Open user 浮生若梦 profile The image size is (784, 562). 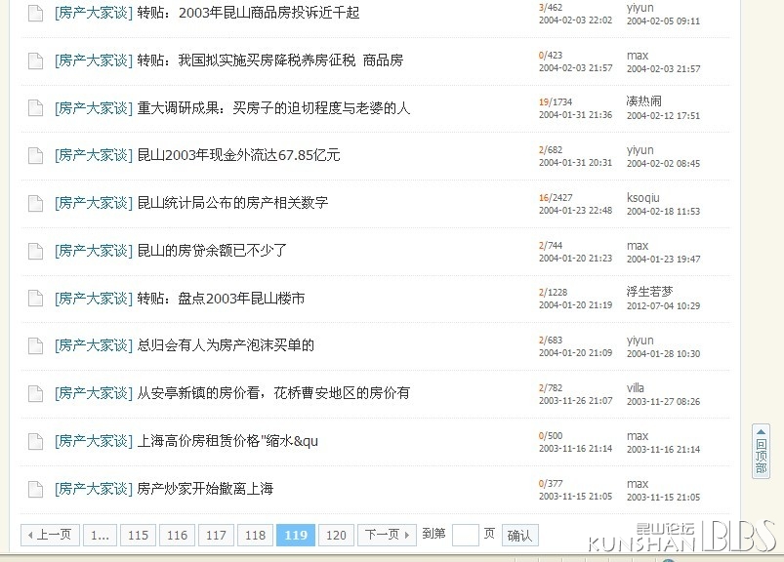point(650,292)
